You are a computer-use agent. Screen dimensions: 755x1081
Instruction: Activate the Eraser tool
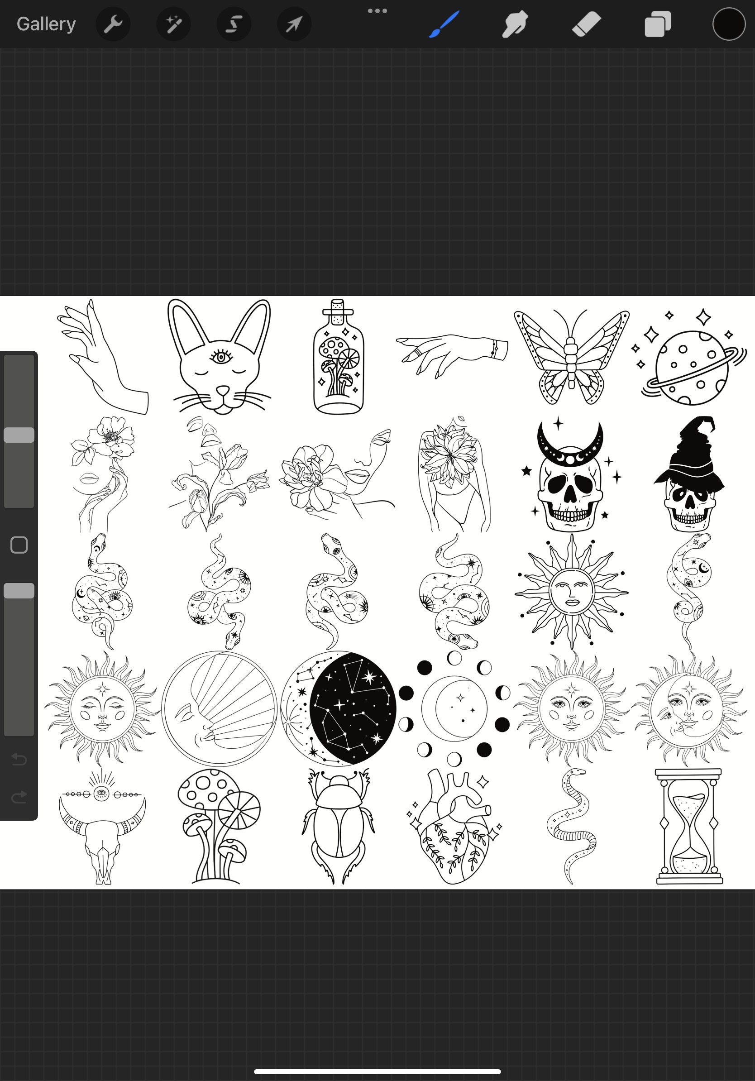(x=586, y=24)
